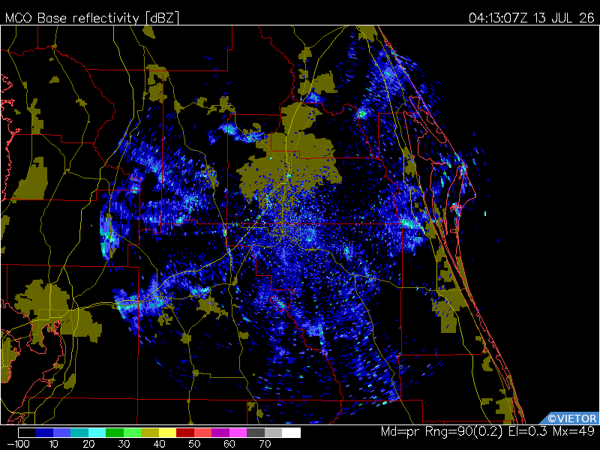Click the "70" legend label

click(x=265, y=444)
